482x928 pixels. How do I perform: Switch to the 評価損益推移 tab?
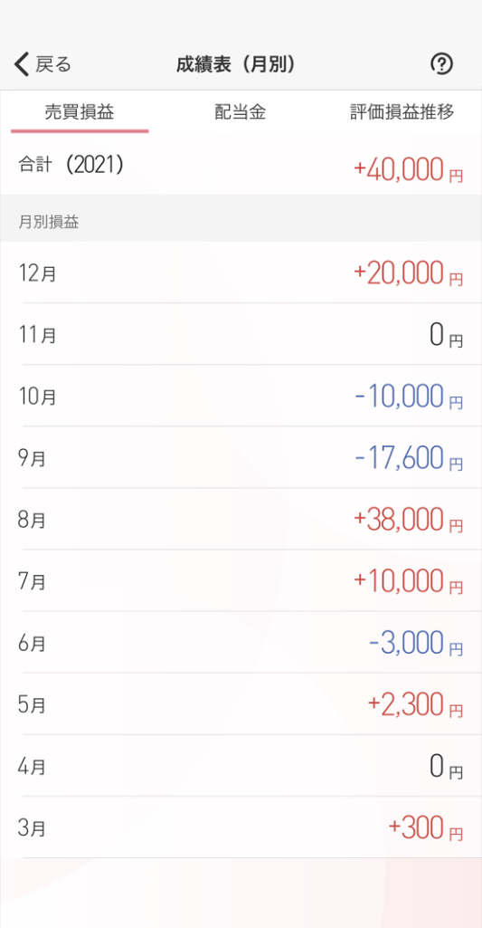(x=402, y=112)
